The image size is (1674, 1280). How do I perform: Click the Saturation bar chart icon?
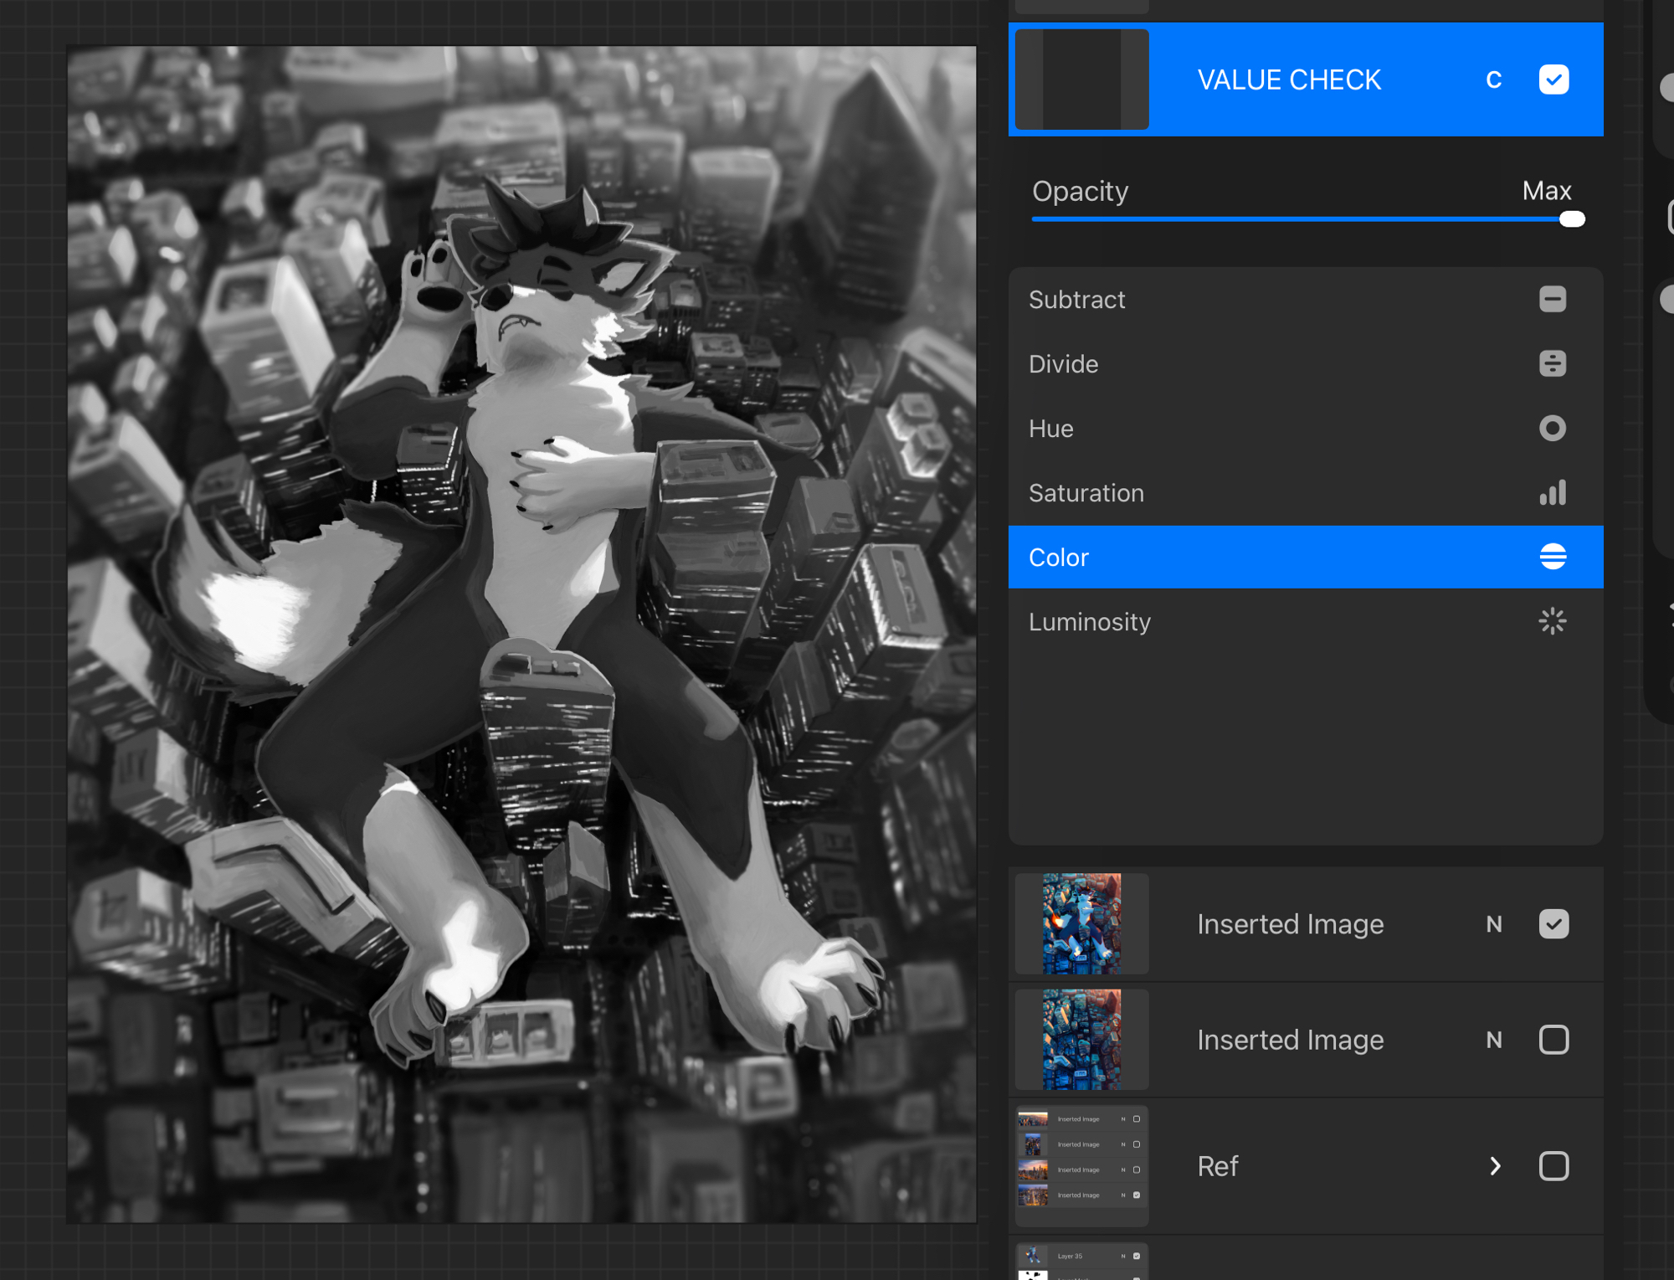pos(1552,492)
